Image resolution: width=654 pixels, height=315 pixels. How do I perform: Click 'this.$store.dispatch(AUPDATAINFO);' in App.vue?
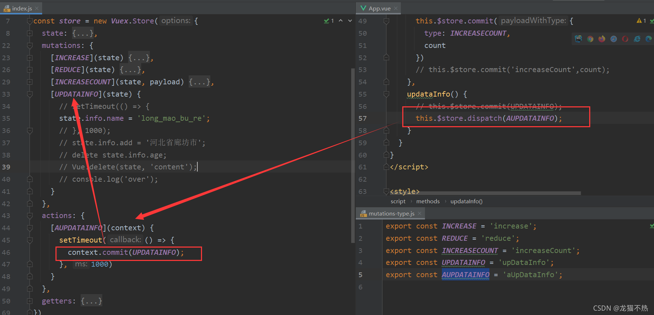489,118
